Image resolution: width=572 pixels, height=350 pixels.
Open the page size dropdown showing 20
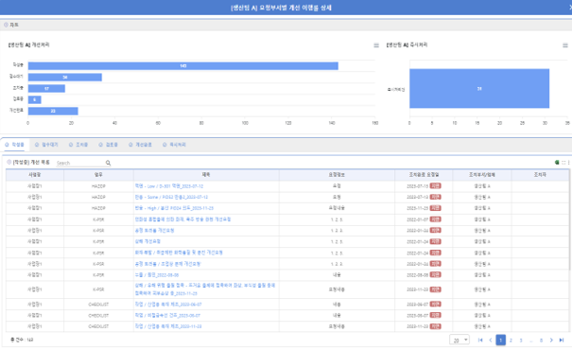tap(459, 340)
